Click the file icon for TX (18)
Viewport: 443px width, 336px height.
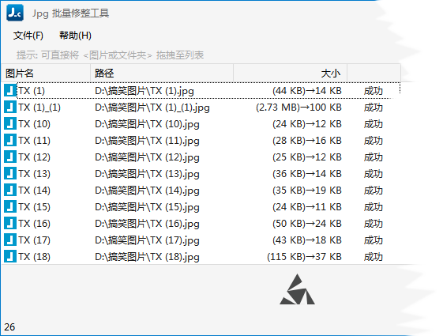click(x=10, y=256)
